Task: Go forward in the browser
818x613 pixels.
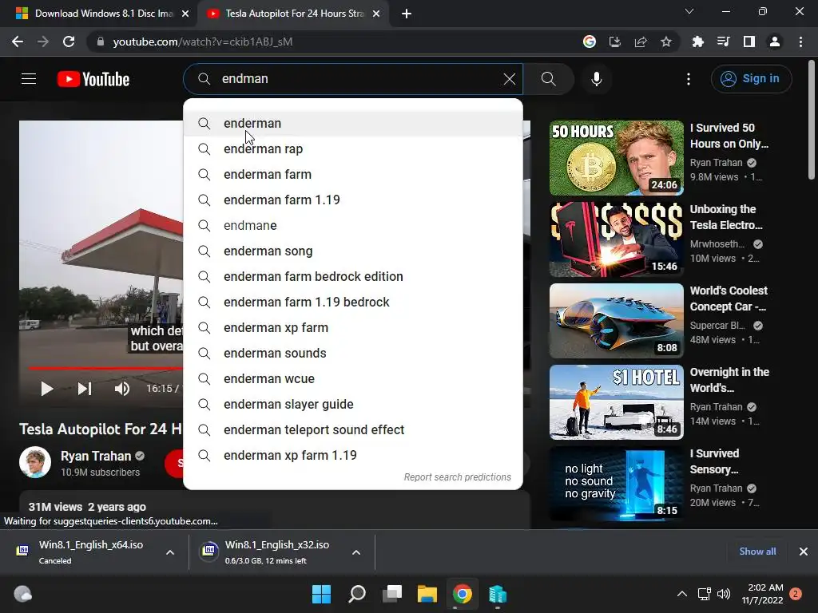Action: (43, 42)
